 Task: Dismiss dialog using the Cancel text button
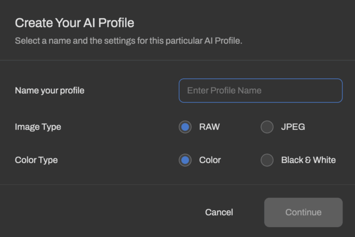click(x=219, y=212)
